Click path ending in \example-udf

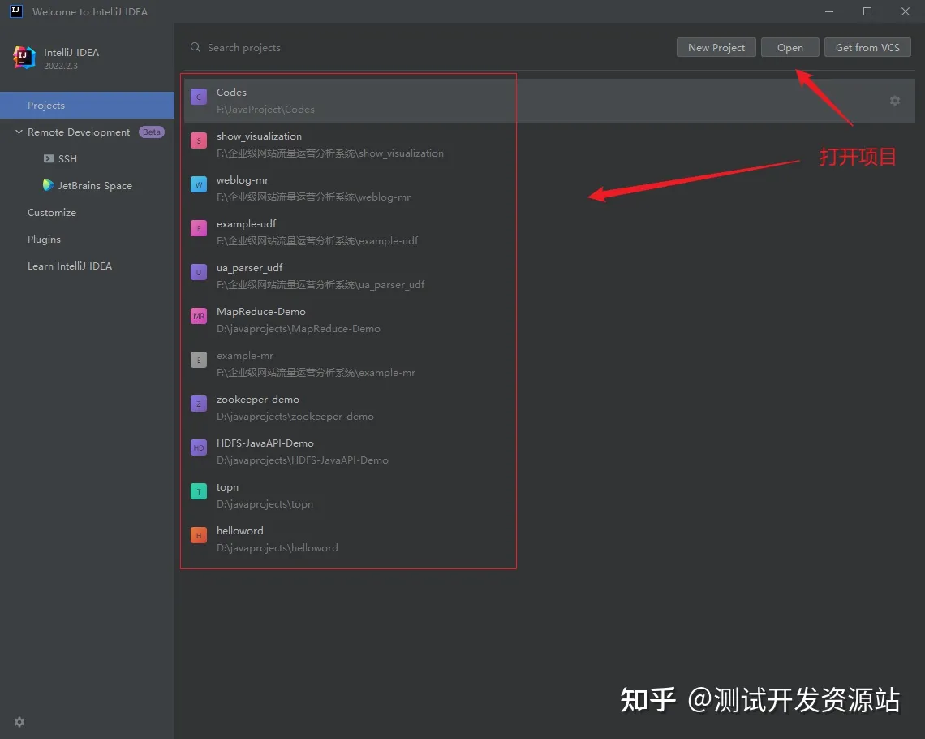point(317,241)
